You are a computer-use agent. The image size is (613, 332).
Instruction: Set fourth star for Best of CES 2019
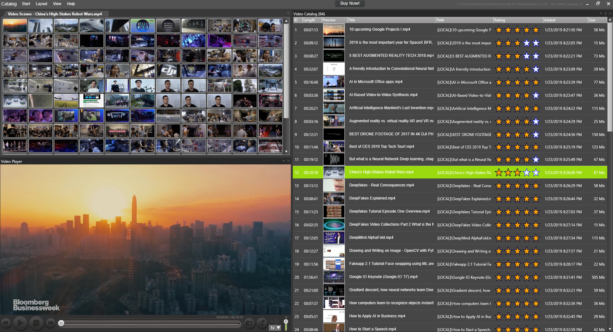coord(527,147)
